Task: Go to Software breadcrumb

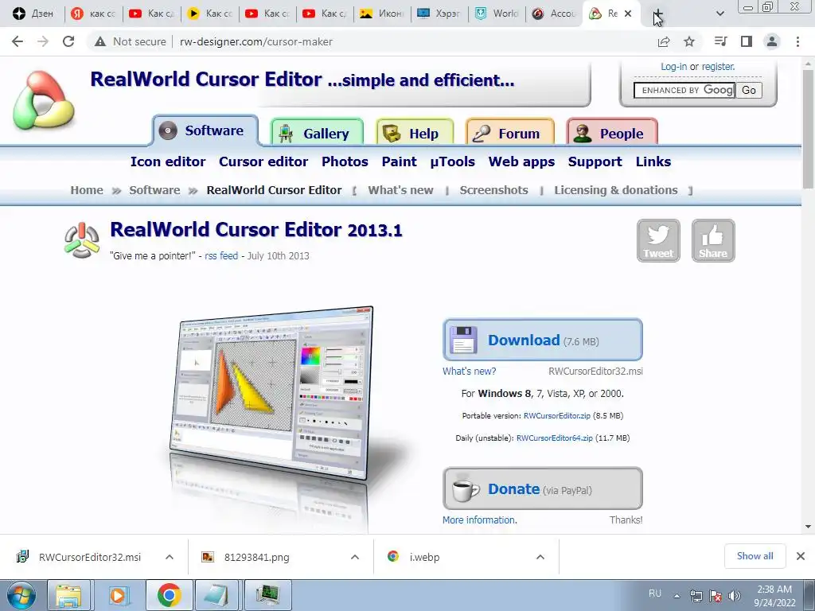Action: (x=154, y=190)
